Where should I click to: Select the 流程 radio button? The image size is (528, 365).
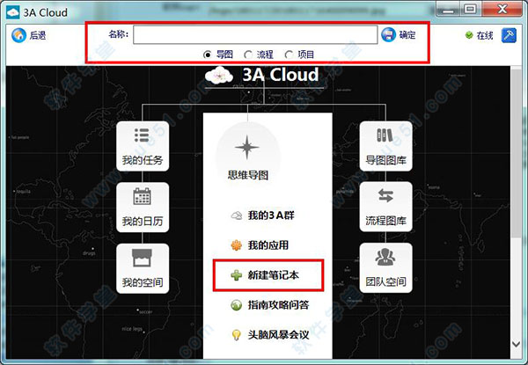248,55
